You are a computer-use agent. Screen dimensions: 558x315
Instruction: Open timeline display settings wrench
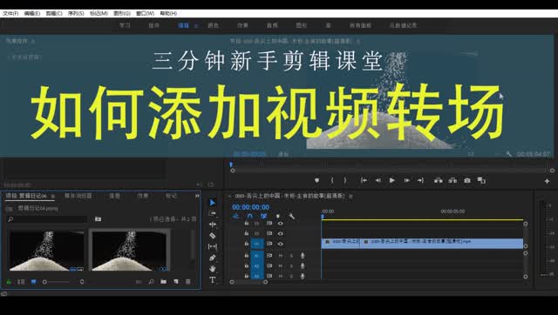(291, 216)
